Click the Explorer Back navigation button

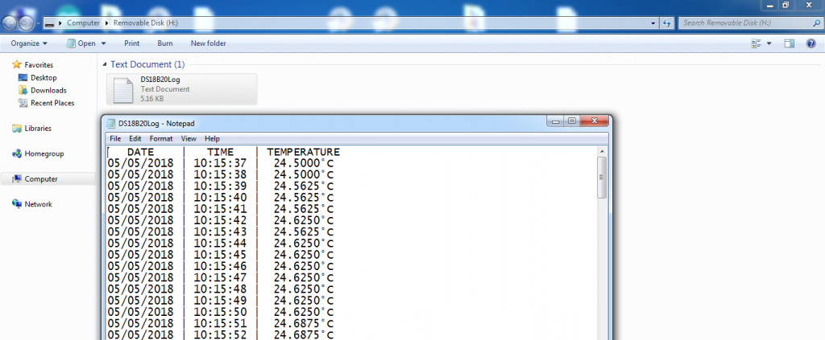click(10, 23)
